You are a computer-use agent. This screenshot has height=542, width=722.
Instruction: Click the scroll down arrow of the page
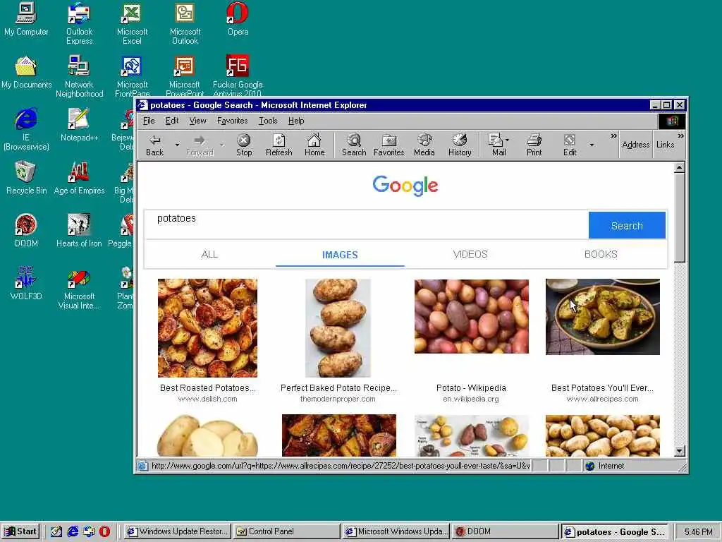click(x=680, y=451)
